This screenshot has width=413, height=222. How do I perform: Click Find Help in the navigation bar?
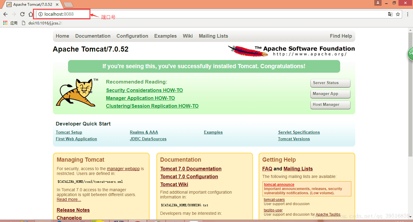click(x=341, y=36)
